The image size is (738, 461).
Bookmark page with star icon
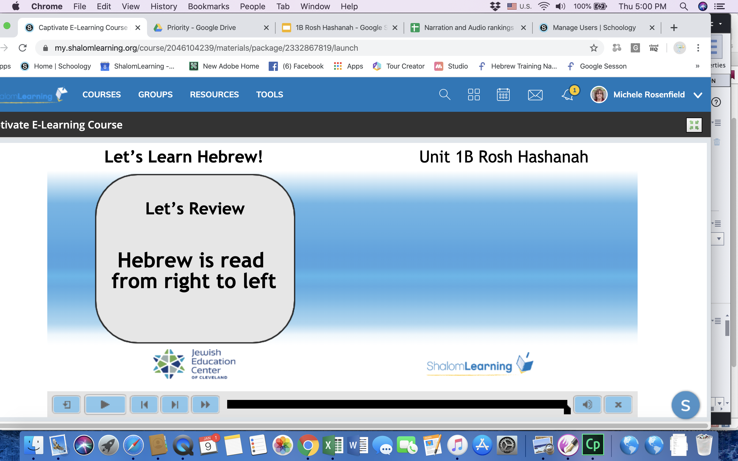tap(594, 48)
